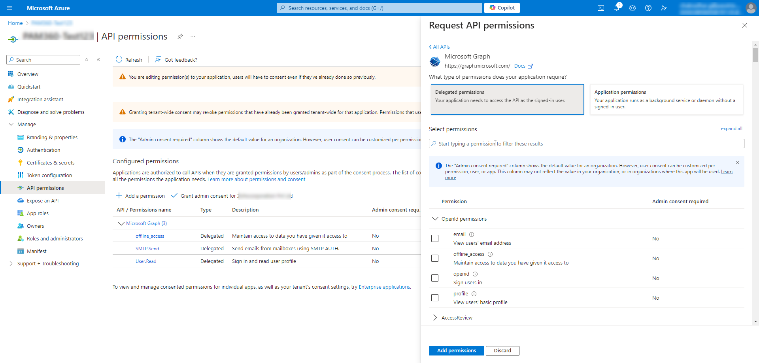Select the Application permissions card
The height and width of the screenshot is (363, 759).
click(x=666, y=99)
